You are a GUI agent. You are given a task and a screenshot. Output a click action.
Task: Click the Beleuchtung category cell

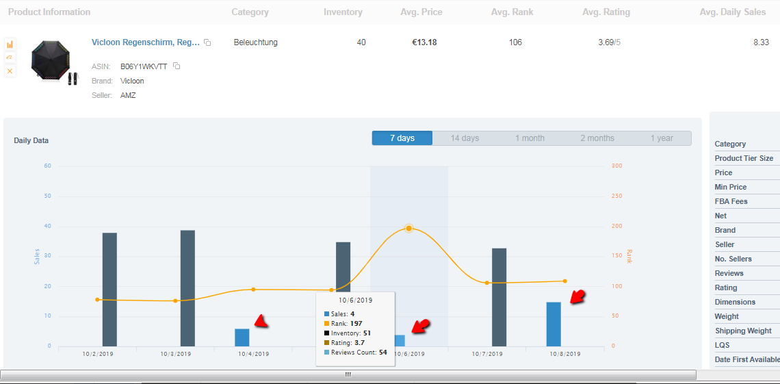(x=256, y=42)
